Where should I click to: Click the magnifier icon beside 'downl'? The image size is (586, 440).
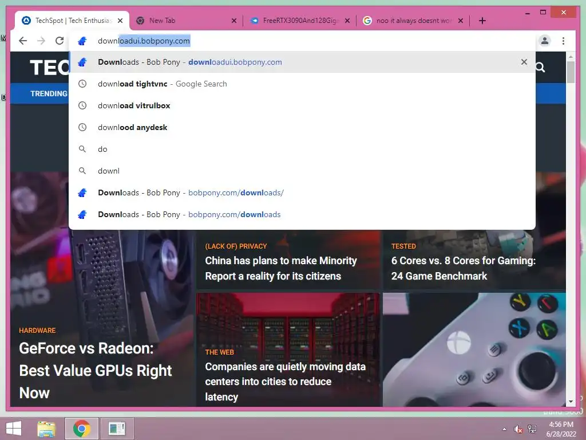pos(82,171)
